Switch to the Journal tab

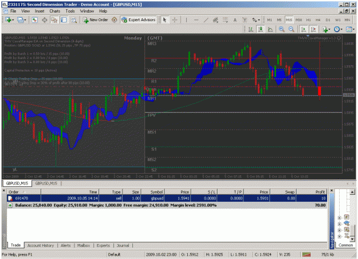pos(123,245)
